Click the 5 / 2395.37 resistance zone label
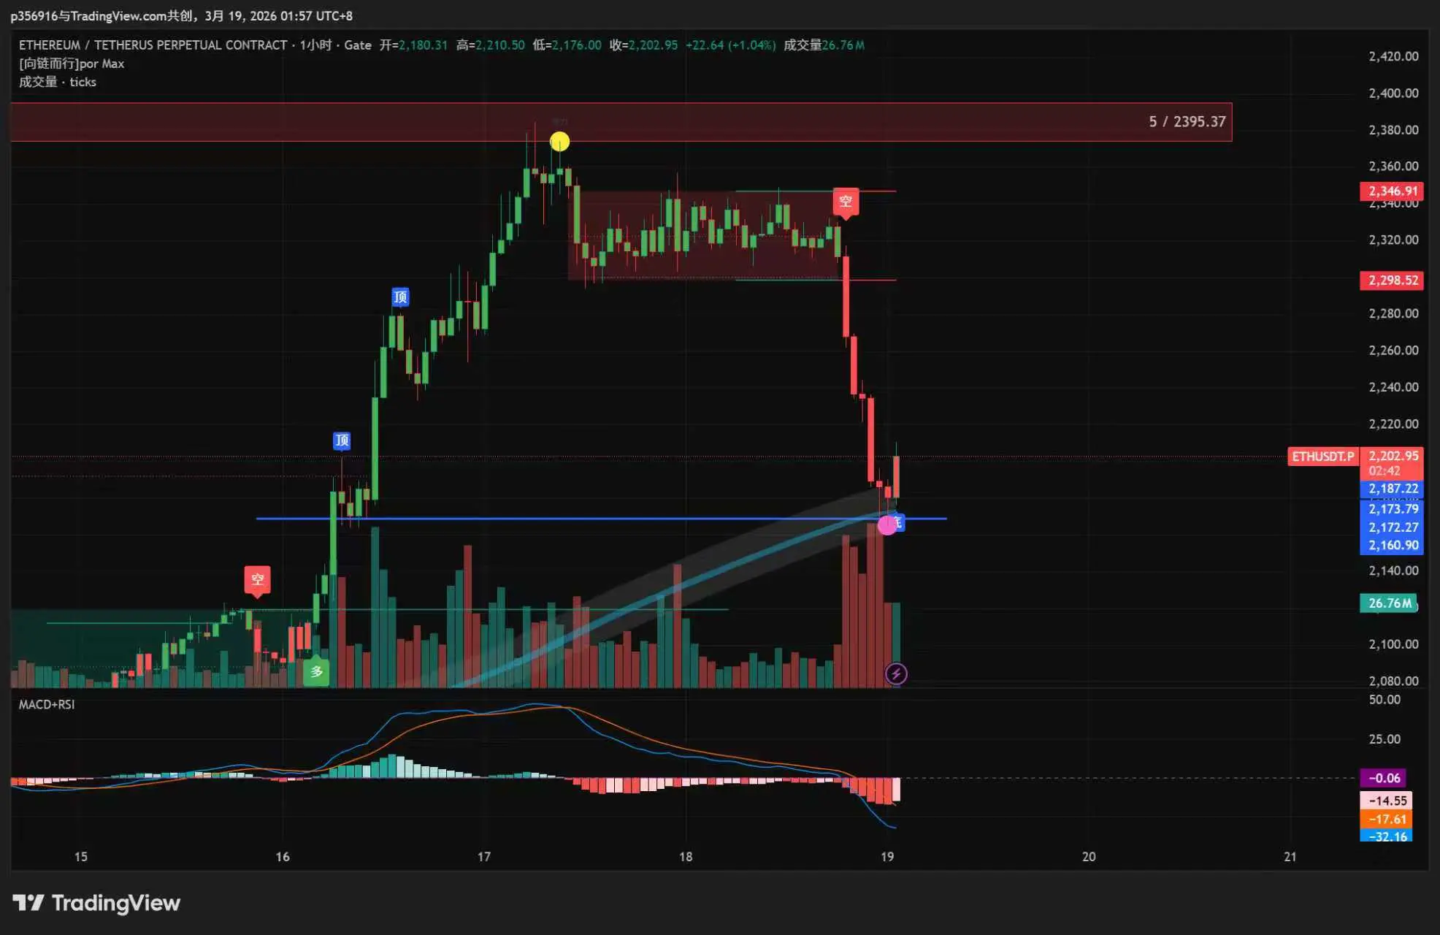 (1187, 122)
